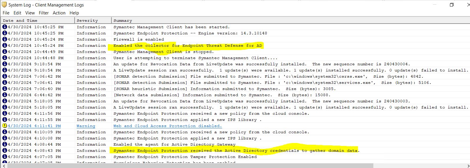Click the restore window button in the title bar

pos(451,5)
